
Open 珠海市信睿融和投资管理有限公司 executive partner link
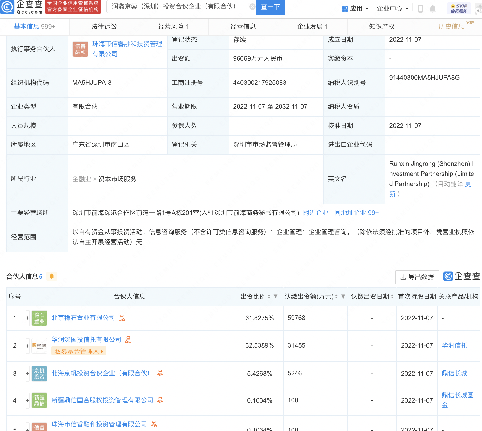(127, 49)
